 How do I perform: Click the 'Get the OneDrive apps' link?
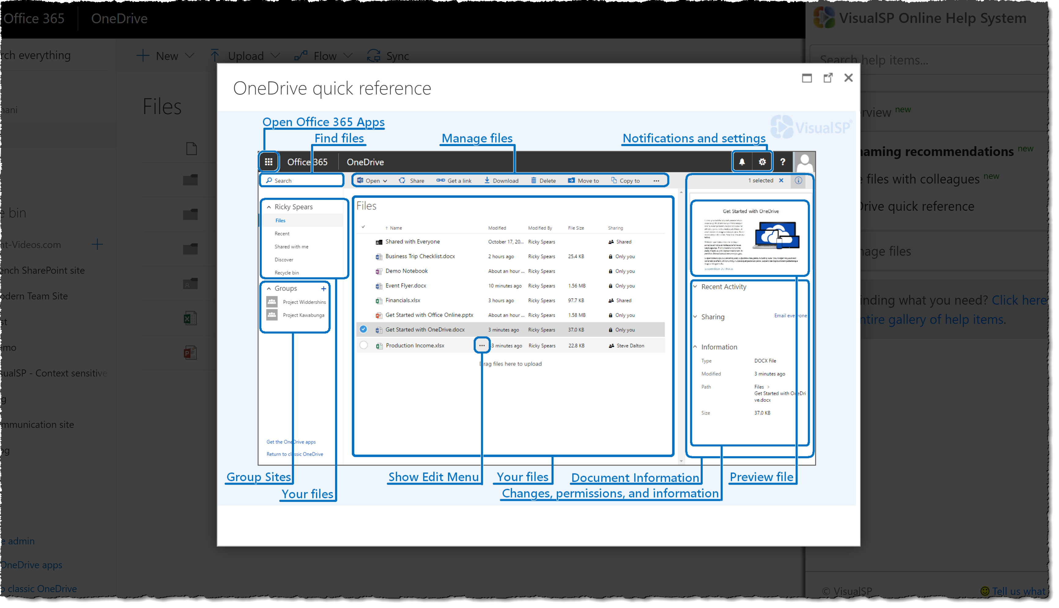tap(291, 443)
